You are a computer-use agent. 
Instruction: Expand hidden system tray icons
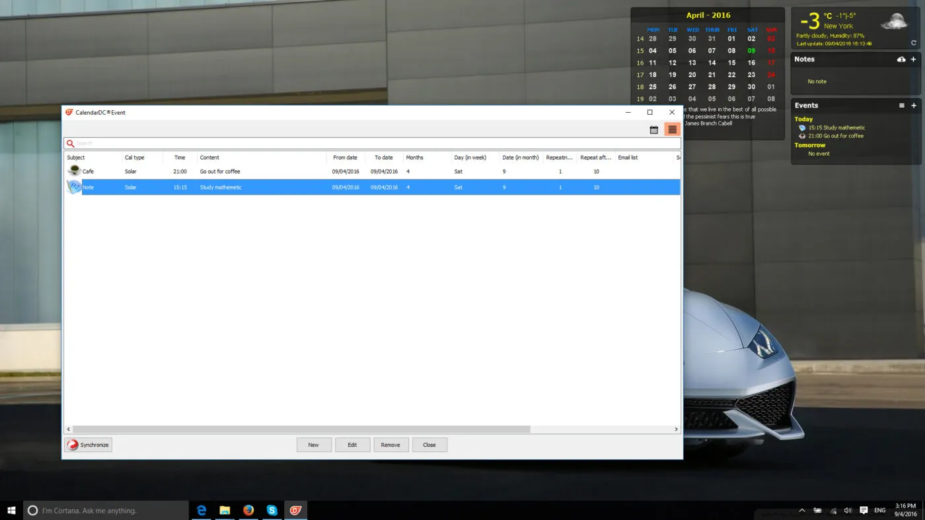tap(802, 511)
